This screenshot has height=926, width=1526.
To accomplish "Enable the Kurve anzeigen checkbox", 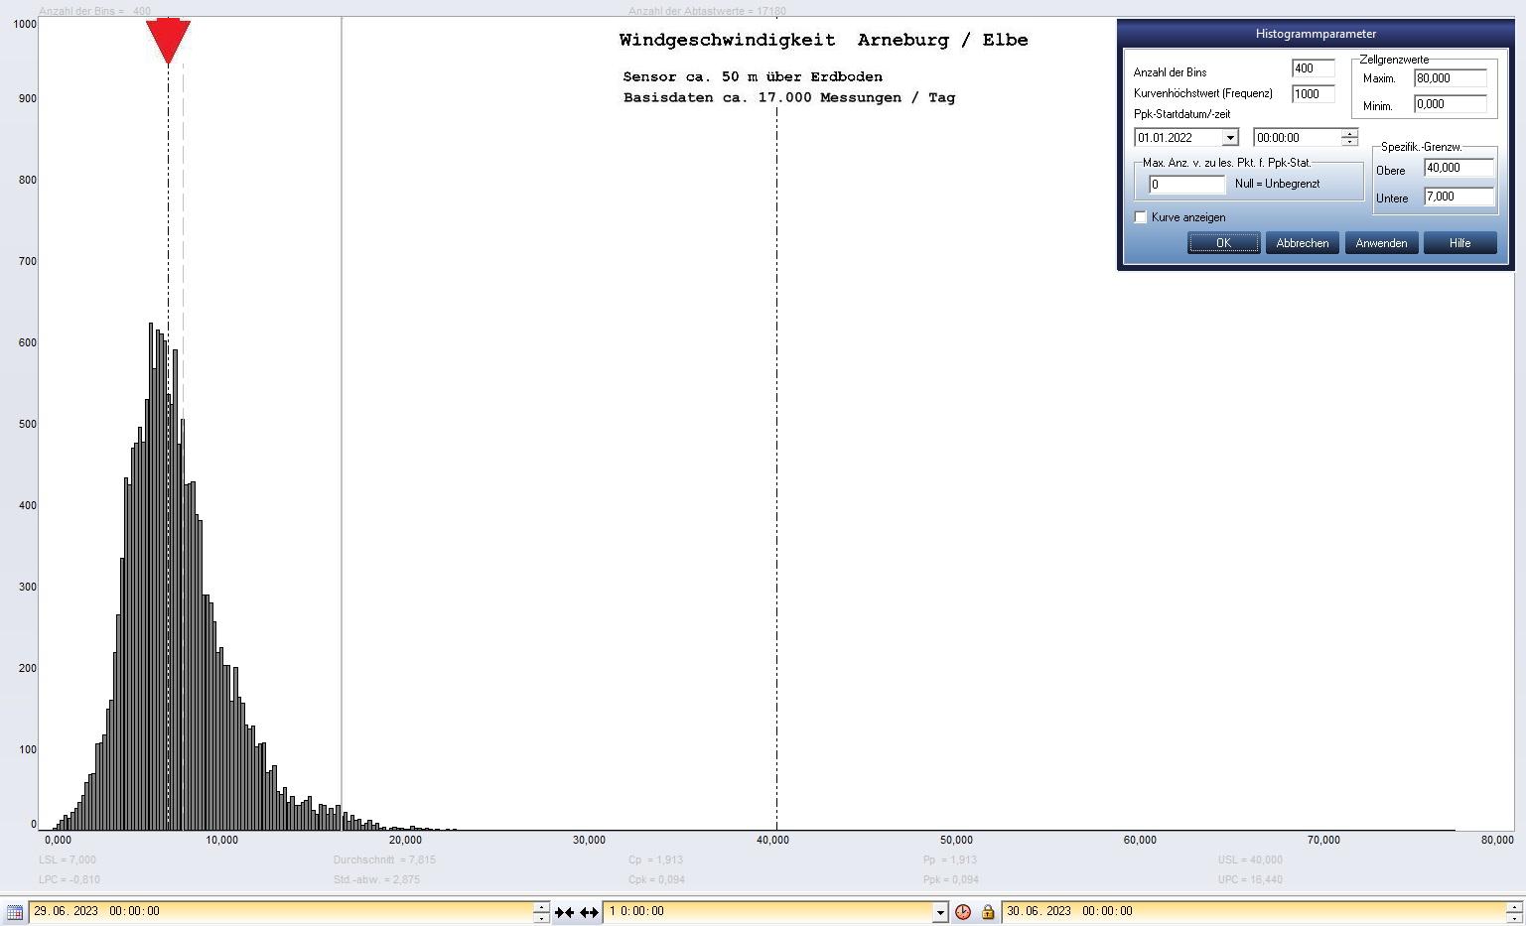I will 1141,216.
